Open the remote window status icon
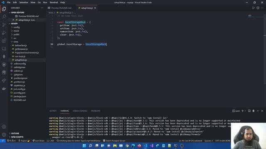The width and height of the screenshot is (266, 149). (3, 141)
